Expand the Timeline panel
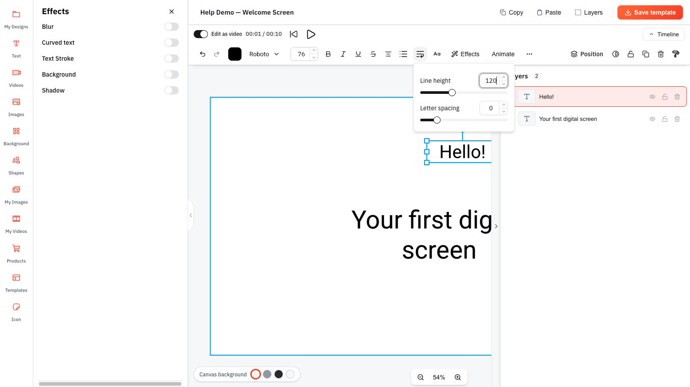 663,34
